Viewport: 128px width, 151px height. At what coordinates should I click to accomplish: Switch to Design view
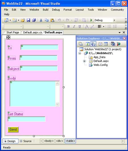point(11,141)
